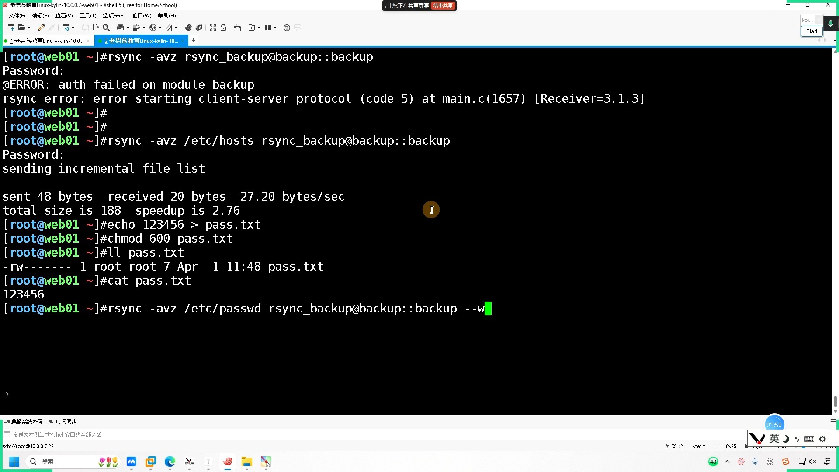Screen dimensions: 839x472
Task: Click the 01:50 timer bubble
Action: coord(774,424)
